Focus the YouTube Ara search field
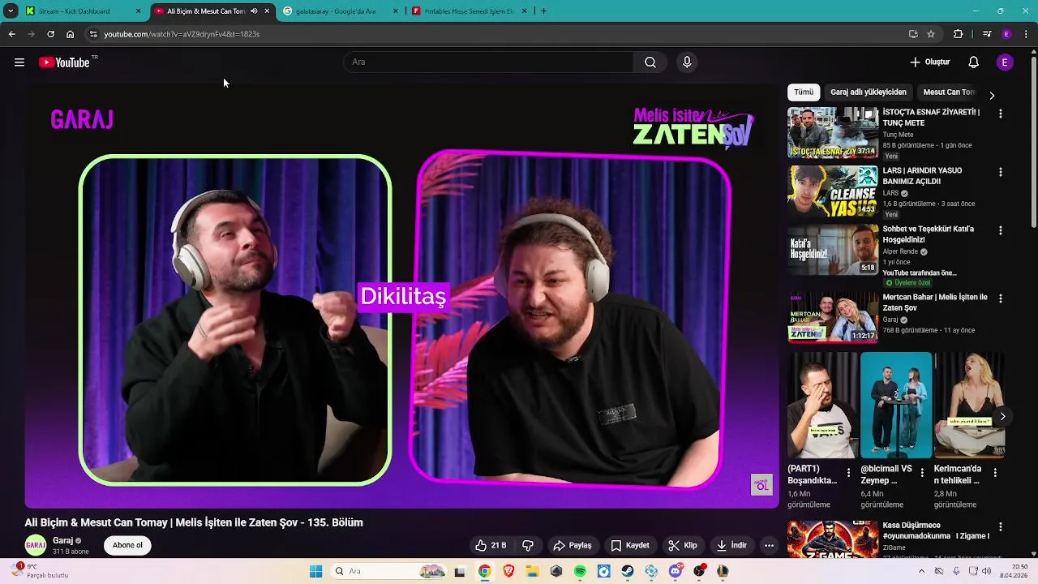Image resolution: width=1038 pixels, height=584 pixels. [x=489, y=62]
